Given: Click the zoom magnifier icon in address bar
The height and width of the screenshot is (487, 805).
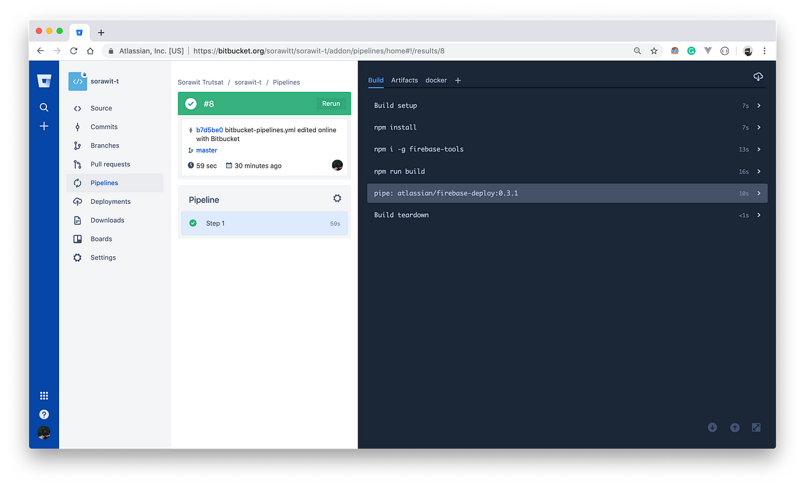Looking at the screenshot, I should click(637, 51).
